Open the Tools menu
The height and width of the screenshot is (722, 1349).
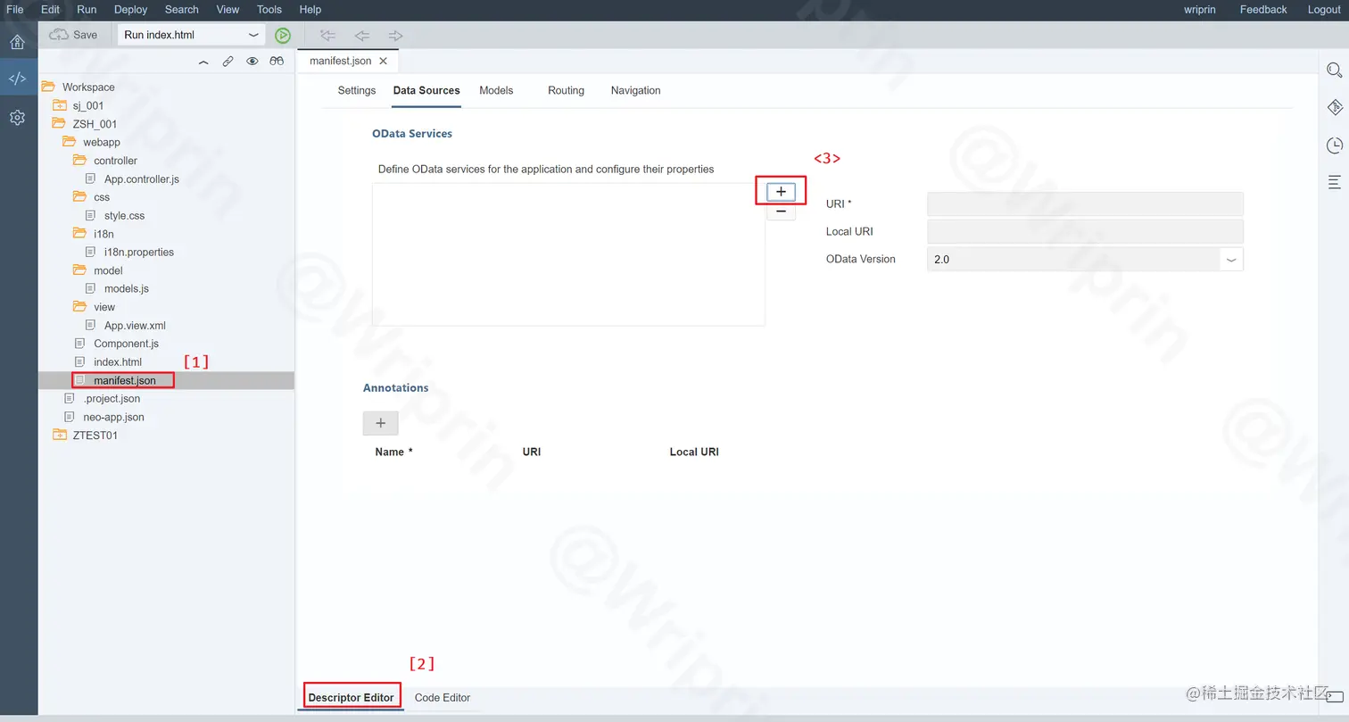[269, 9]
